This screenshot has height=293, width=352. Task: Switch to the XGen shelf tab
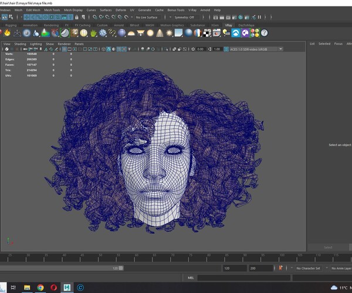[215, 25]
